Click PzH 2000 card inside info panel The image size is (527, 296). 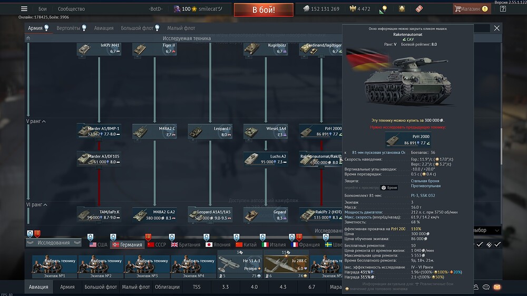click(x=408, y=140)
